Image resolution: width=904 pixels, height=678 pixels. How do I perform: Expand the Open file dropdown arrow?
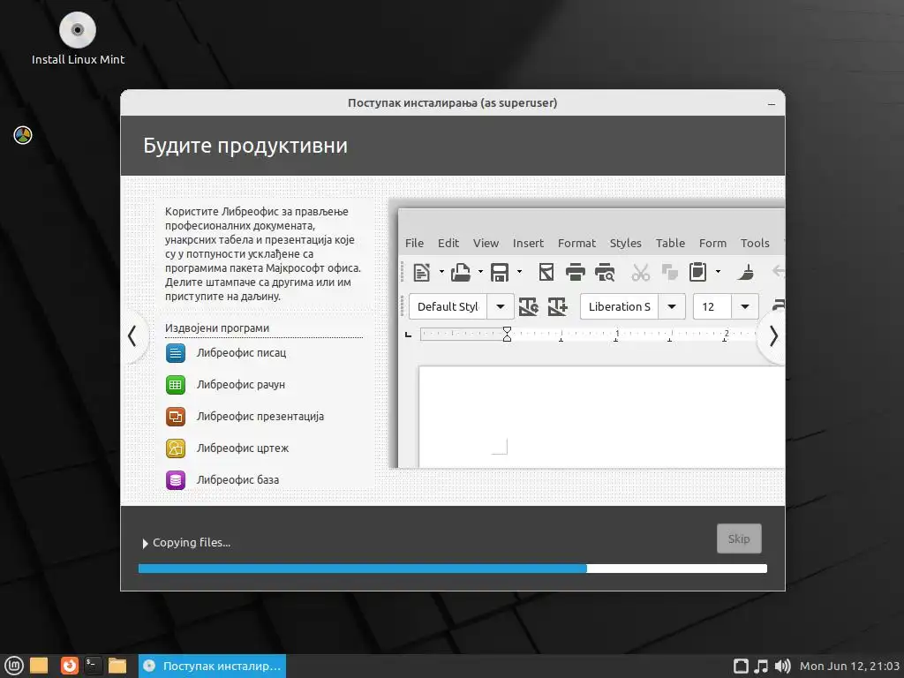pos(480,272)
